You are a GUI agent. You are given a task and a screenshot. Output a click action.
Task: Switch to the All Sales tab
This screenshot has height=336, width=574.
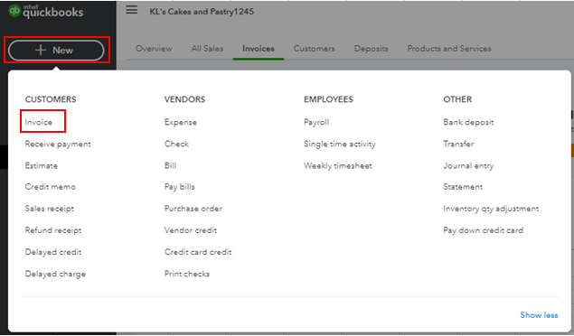[x=207, y=49]
